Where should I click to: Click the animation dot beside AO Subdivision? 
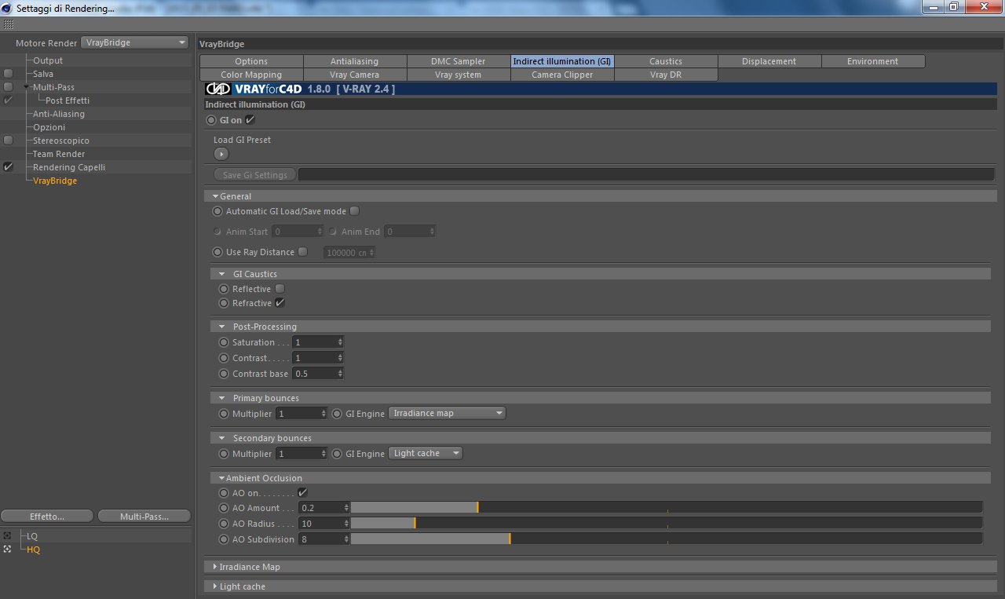[224, 539]
